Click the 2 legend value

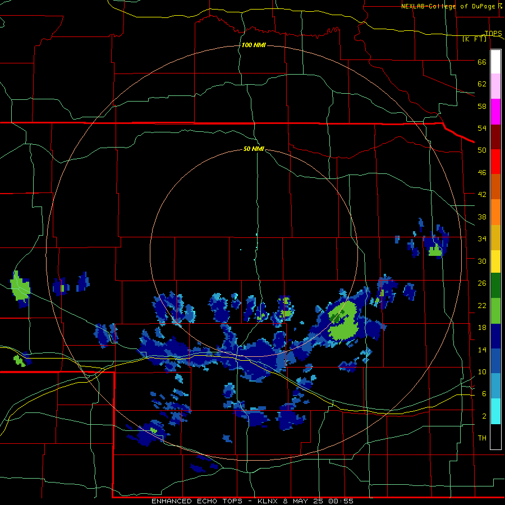[484, 416]
